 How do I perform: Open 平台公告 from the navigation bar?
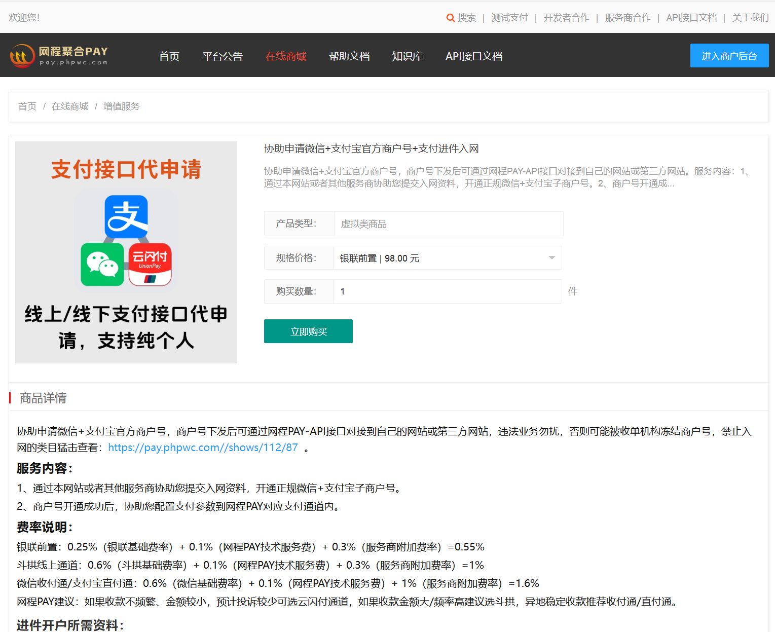223,56
